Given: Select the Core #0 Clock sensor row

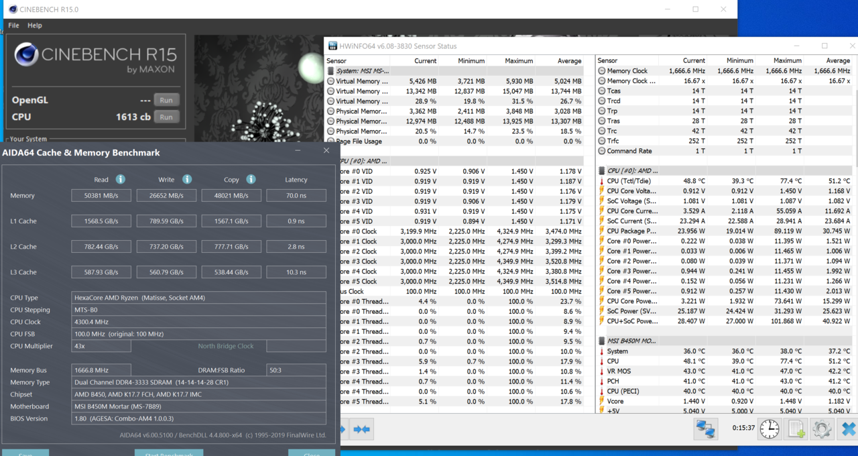Looking at the screenshot, I should point(462,231).
